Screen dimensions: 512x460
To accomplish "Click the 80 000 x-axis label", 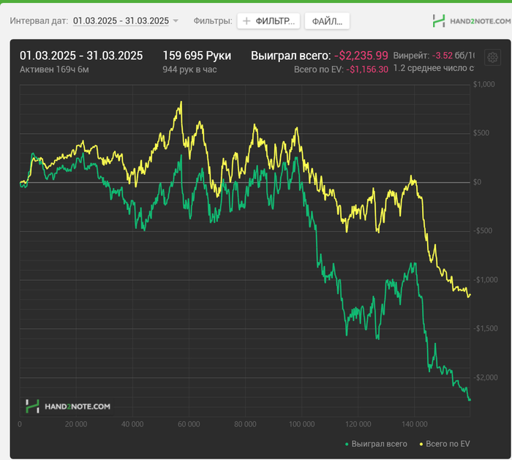I will 245,424.
